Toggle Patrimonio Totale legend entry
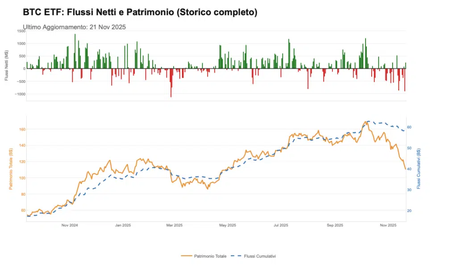The image size is (457, 266). point(210,256)
